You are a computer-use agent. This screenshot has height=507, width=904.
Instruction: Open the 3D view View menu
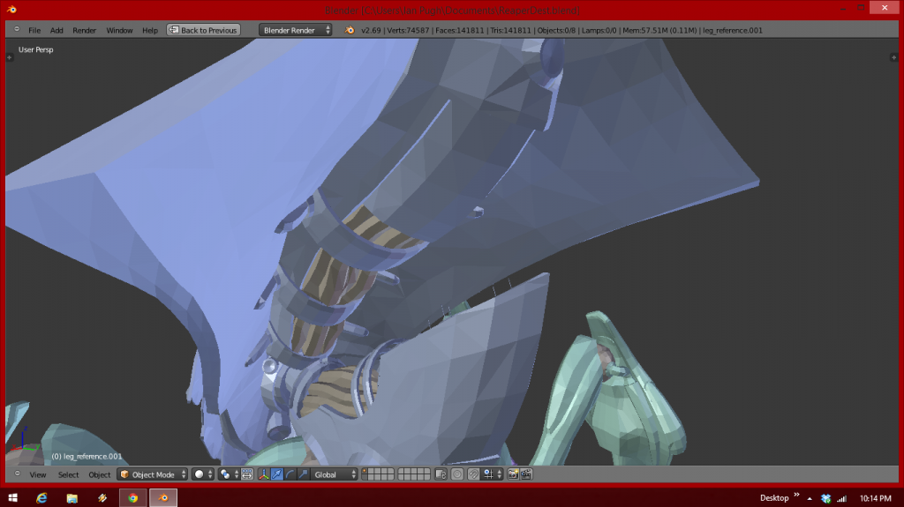(x=38, y=474)
